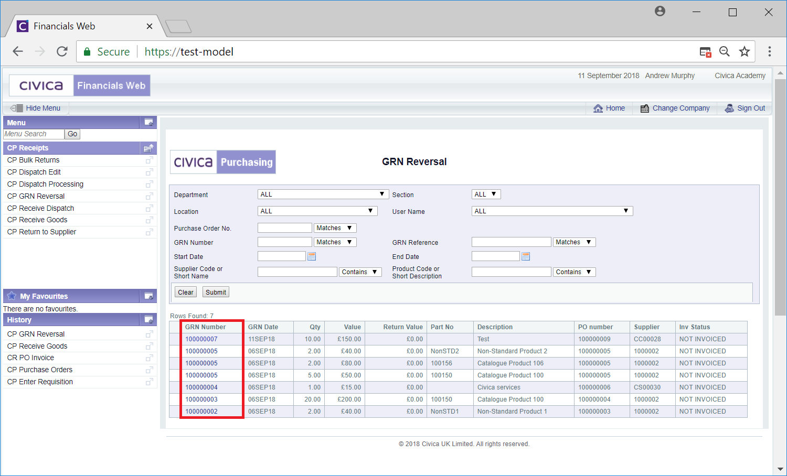Screen dimensions: 787x476
Task: Open the GRN Number Matches dropdown
Action: click(335, 242)
